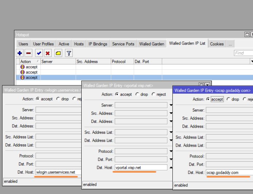
Task: Sort by the Src. Address column header
Action: point(93,62)
